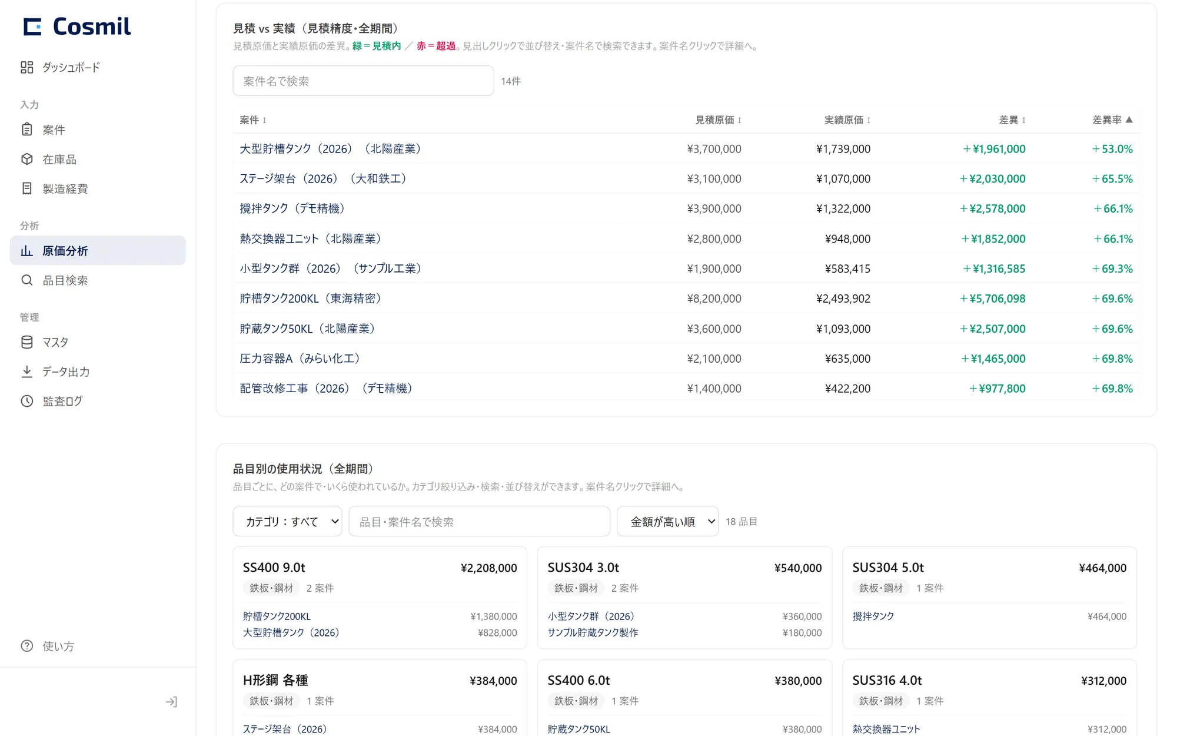Image resolution: width=1177 pixels, height=736 pixels.
Task: Click the ¥8,200,000 estimate cell
Action: (x=714, y=299)
